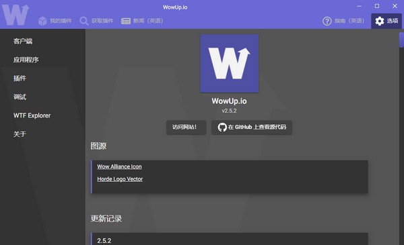Click the magnifier icon for 获取插件
This screenshot has height=245, width=404.
(84, 21)
